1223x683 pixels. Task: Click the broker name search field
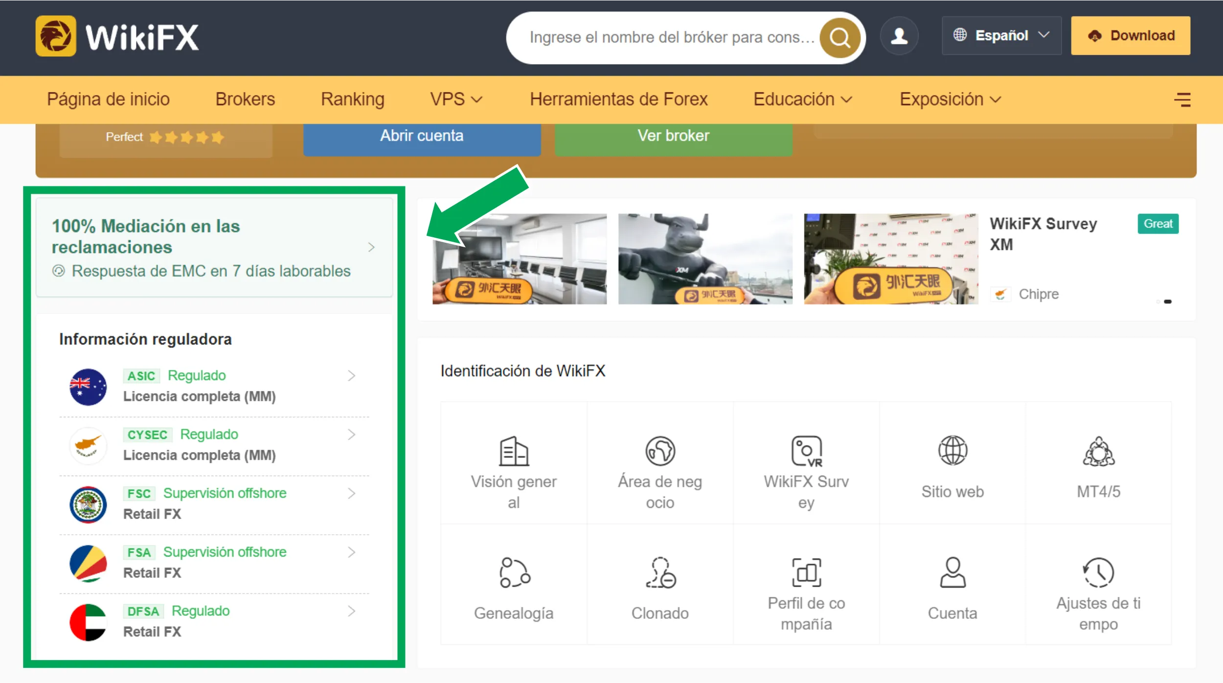(672, 37)
